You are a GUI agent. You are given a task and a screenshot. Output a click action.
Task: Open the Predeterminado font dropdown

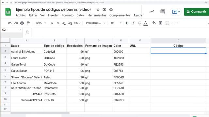(96, 23)
